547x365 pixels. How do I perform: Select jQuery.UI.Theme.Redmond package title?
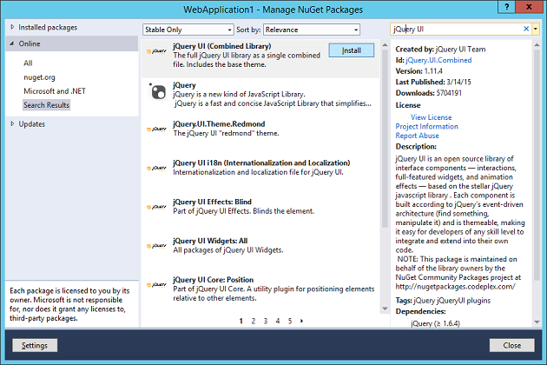tap(219, 124)
